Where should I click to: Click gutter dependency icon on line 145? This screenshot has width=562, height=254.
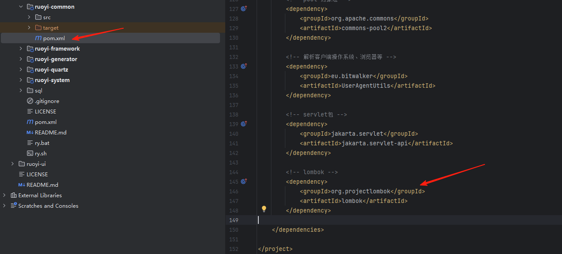tap(244, 181)
